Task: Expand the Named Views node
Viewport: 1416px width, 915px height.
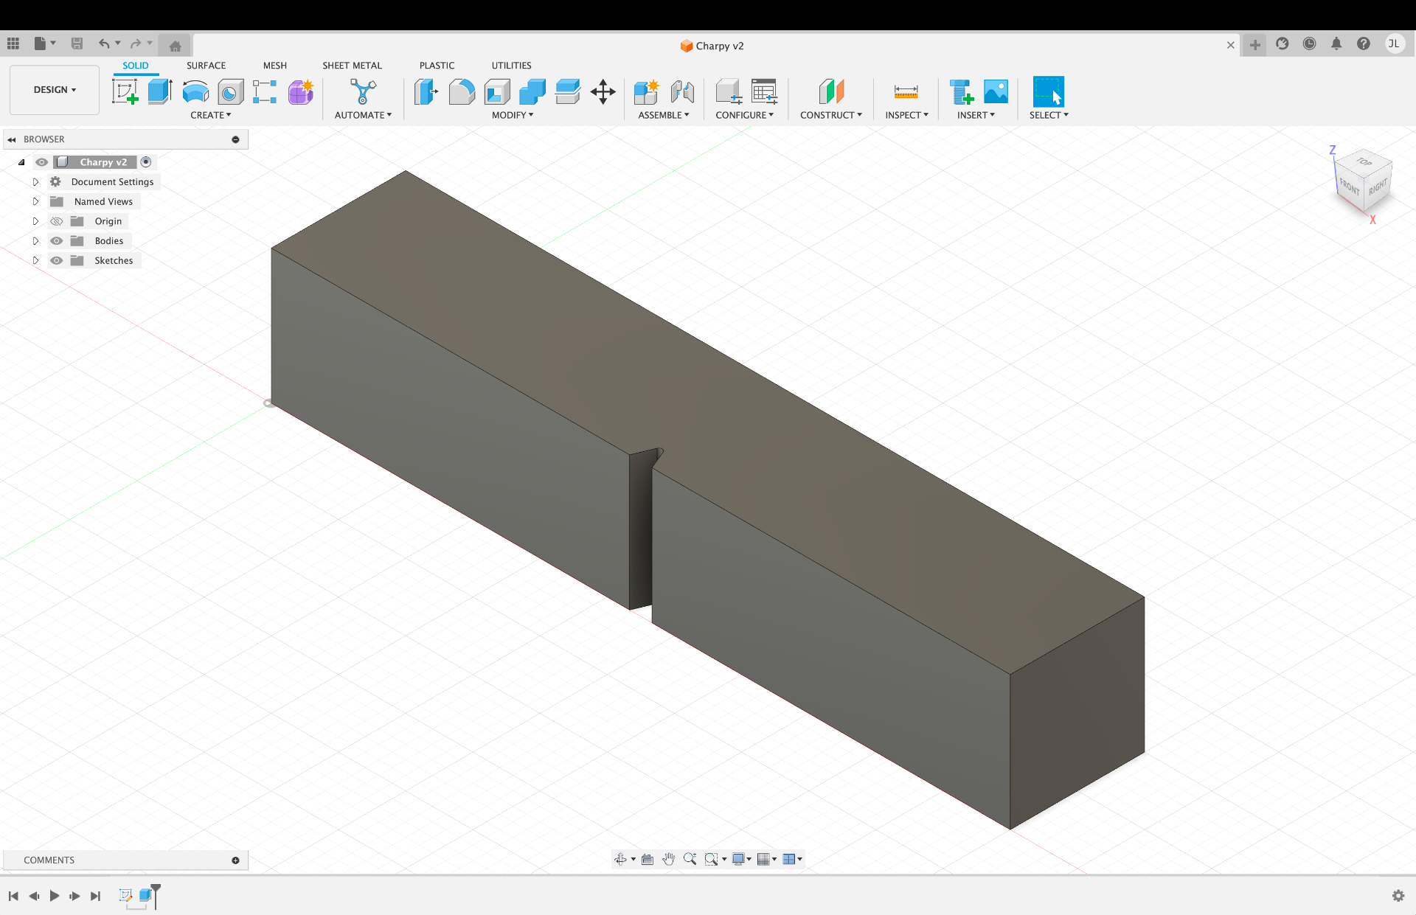Action: click(35, 201)
